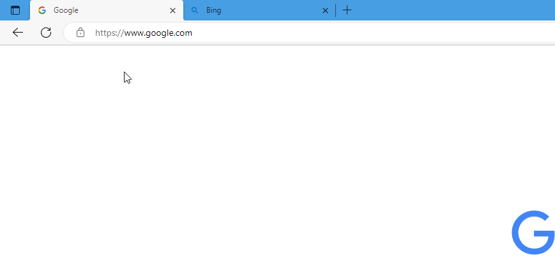
Task: Close the Google tab
Action: coord(172,11)
